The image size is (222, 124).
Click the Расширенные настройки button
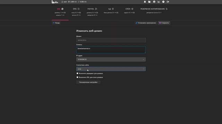[88, 82]
